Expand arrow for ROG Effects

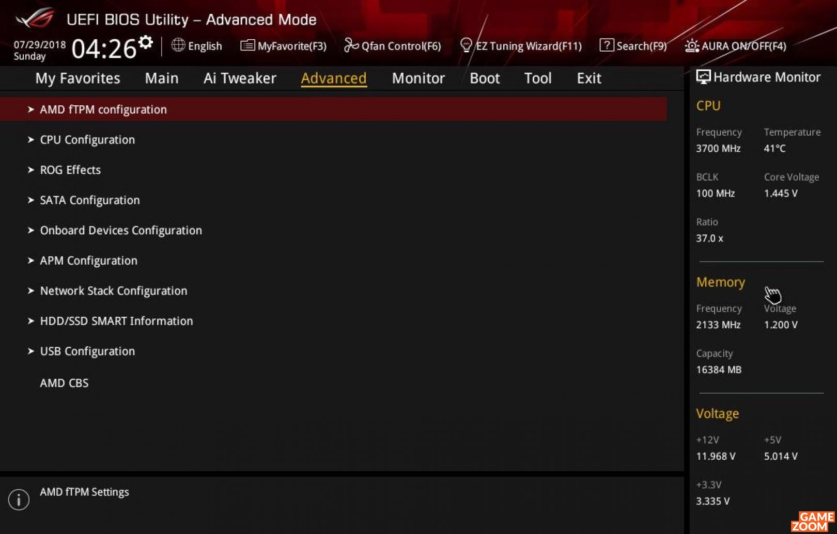30,170
